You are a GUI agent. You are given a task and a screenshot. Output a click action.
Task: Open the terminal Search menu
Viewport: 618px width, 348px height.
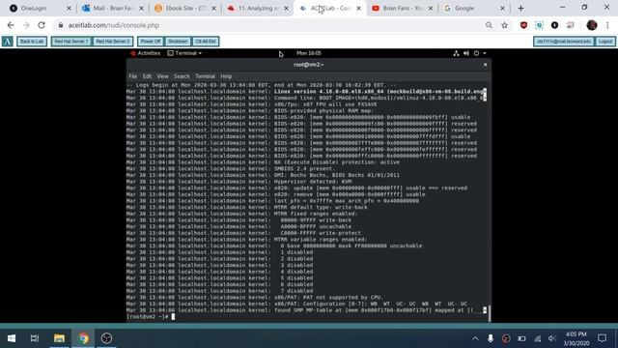pyautogui.click(x=182, y=76)
